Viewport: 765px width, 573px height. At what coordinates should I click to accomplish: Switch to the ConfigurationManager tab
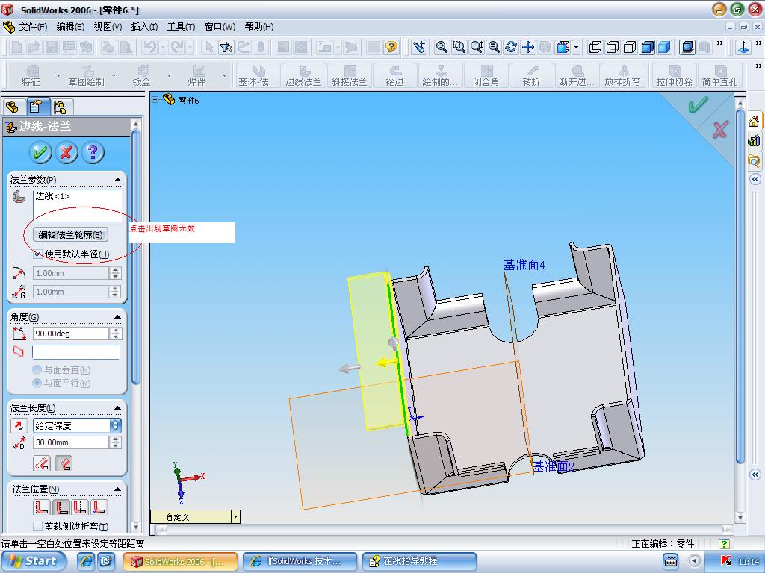61,107
